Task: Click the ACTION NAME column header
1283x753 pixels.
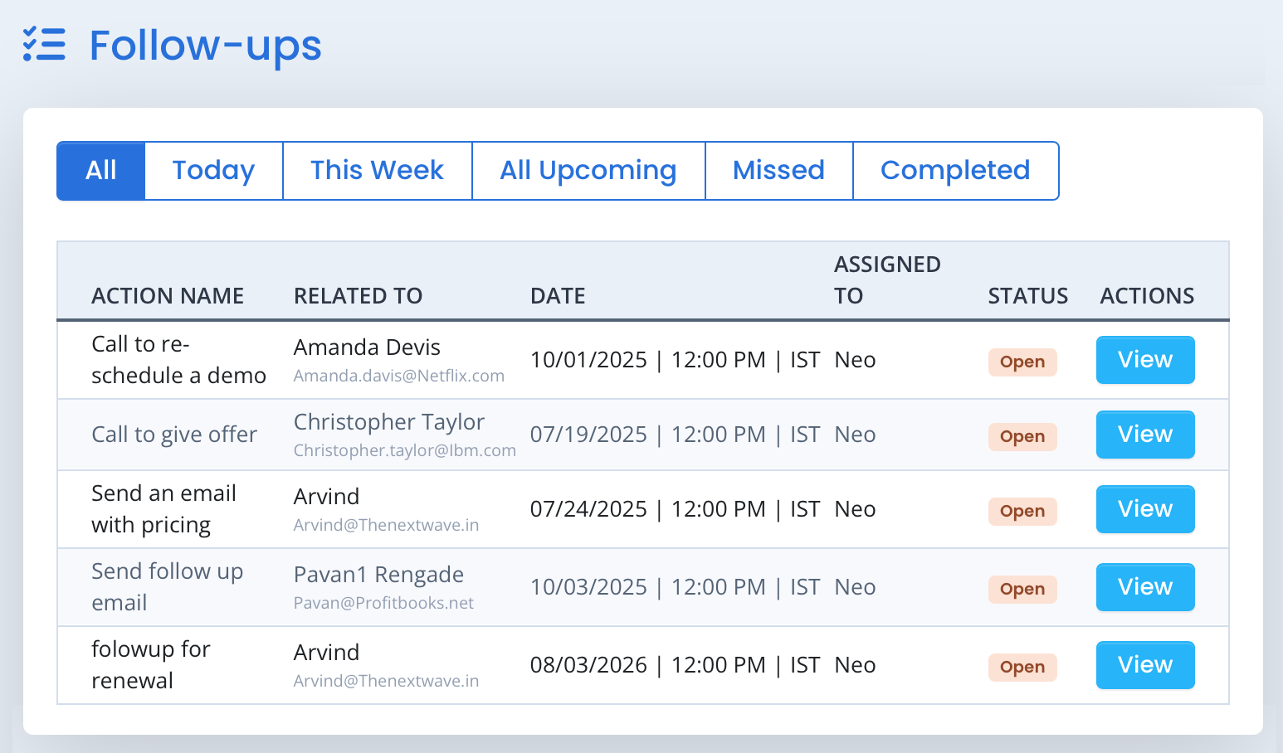Action: point(168,296)
